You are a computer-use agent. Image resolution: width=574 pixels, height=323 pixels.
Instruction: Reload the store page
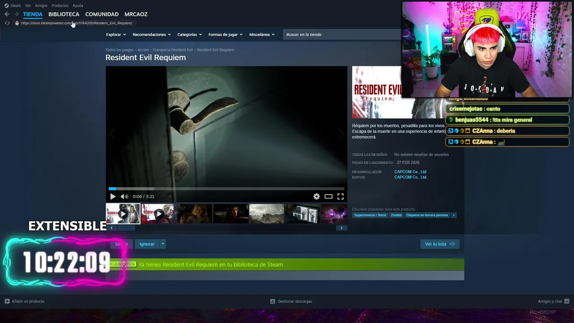(7, 23)
